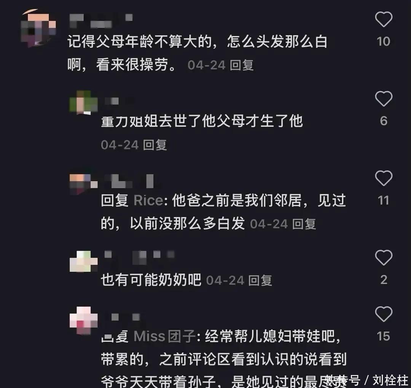The height and width of the screenshot is (388, 411).
Task: Reply to the 以前没那么多白发 comment
Action: coord(304,224)
